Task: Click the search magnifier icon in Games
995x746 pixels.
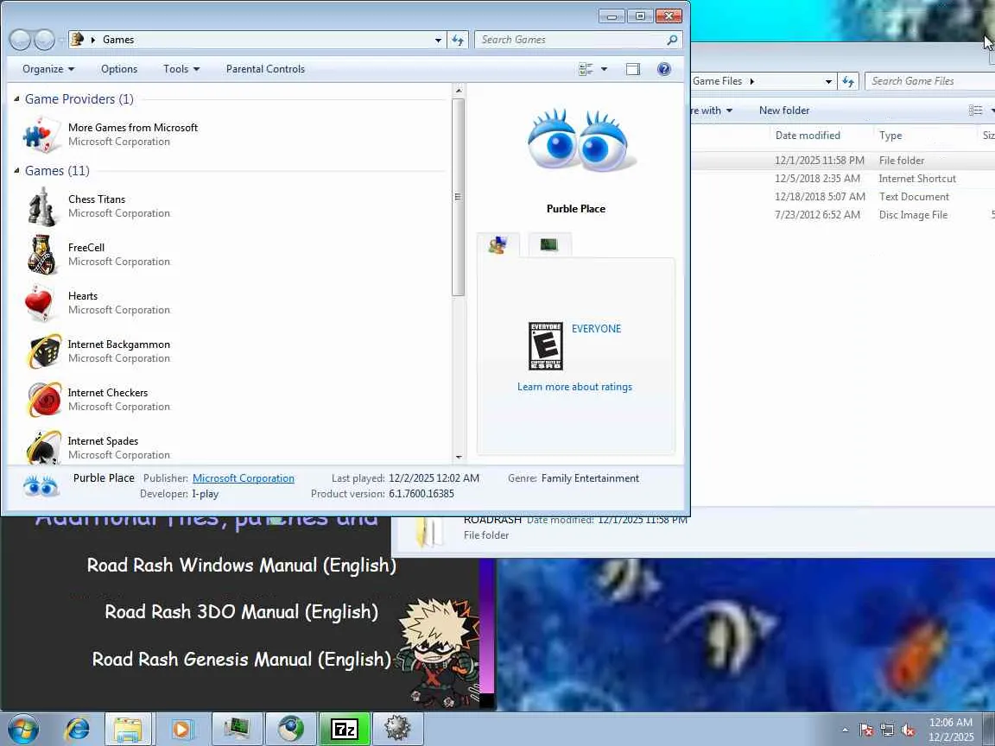Action: (672, 40)
